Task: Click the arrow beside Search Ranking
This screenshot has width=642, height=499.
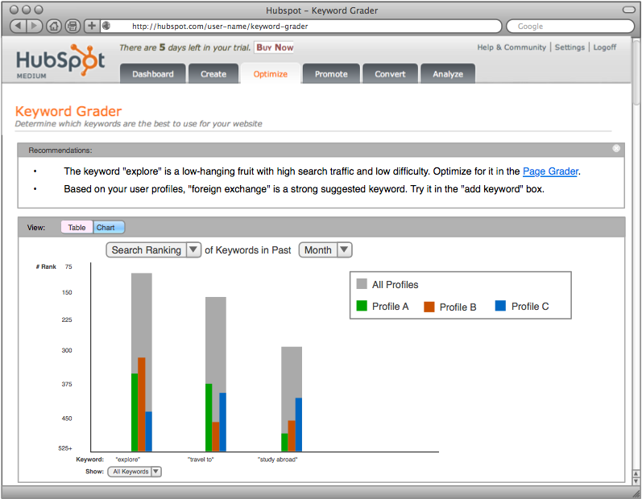Action: coord(193,249)
